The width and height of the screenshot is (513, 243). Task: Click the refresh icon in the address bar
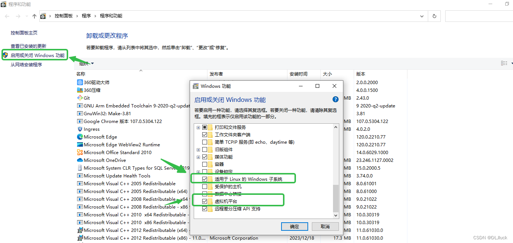(434, 16)
